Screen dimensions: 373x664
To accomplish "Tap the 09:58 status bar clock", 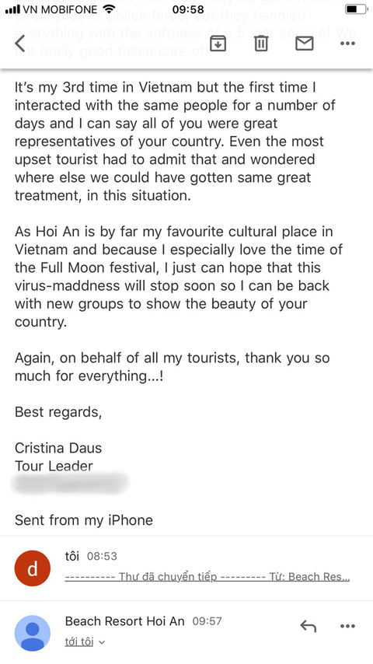I will 188,9.
